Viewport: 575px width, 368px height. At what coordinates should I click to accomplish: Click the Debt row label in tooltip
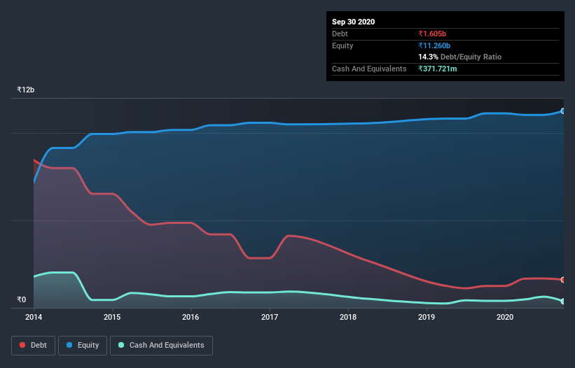click(x=340, y=34)
